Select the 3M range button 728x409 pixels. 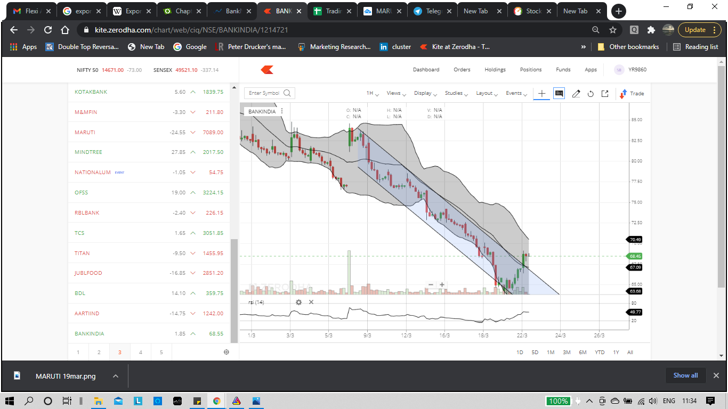click(x=567, y=353)
